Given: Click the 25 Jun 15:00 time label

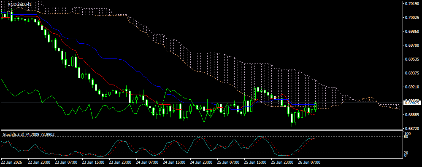Looking at the screenshot, I should point(255,162).
